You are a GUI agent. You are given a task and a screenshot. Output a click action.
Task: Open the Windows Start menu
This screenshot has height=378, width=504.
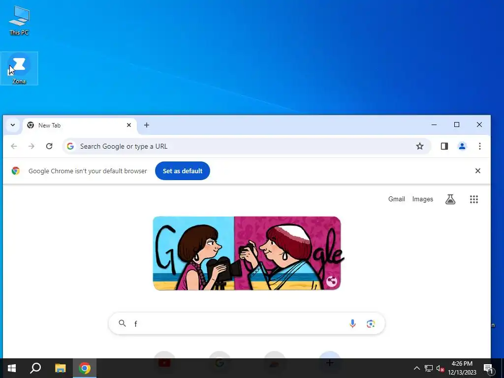pyautogui.click(x=12, y=368)
